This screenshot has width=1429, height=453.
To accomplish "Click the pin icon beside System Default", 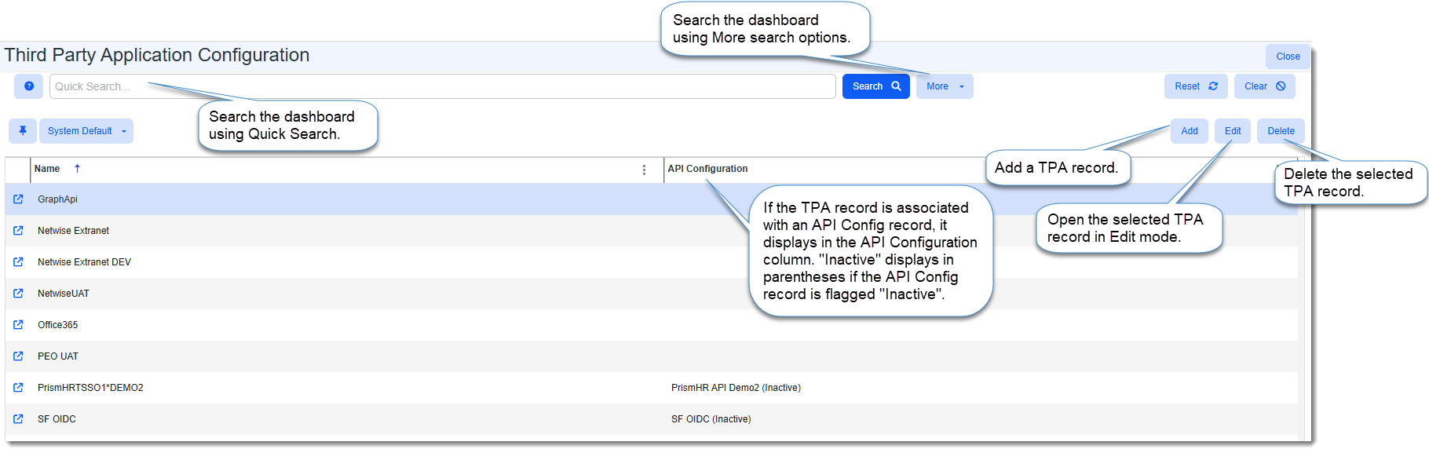I will pos(23,131).
